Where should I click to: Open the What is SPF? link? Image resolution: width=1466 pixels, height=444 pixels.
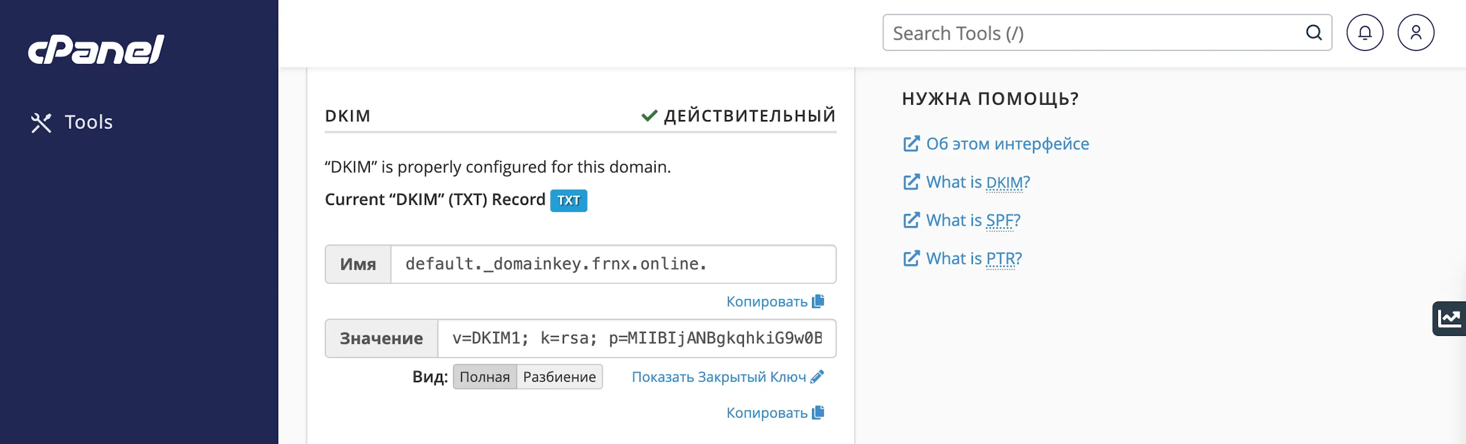click(973, 220)
